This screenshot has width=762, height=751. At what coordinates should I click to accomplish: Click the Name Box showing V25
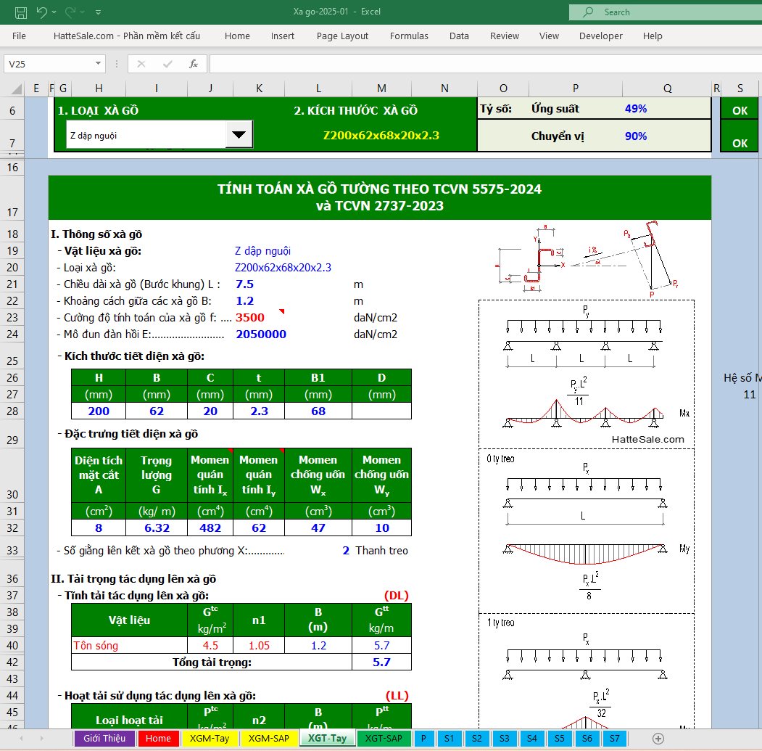click(49, 64)
